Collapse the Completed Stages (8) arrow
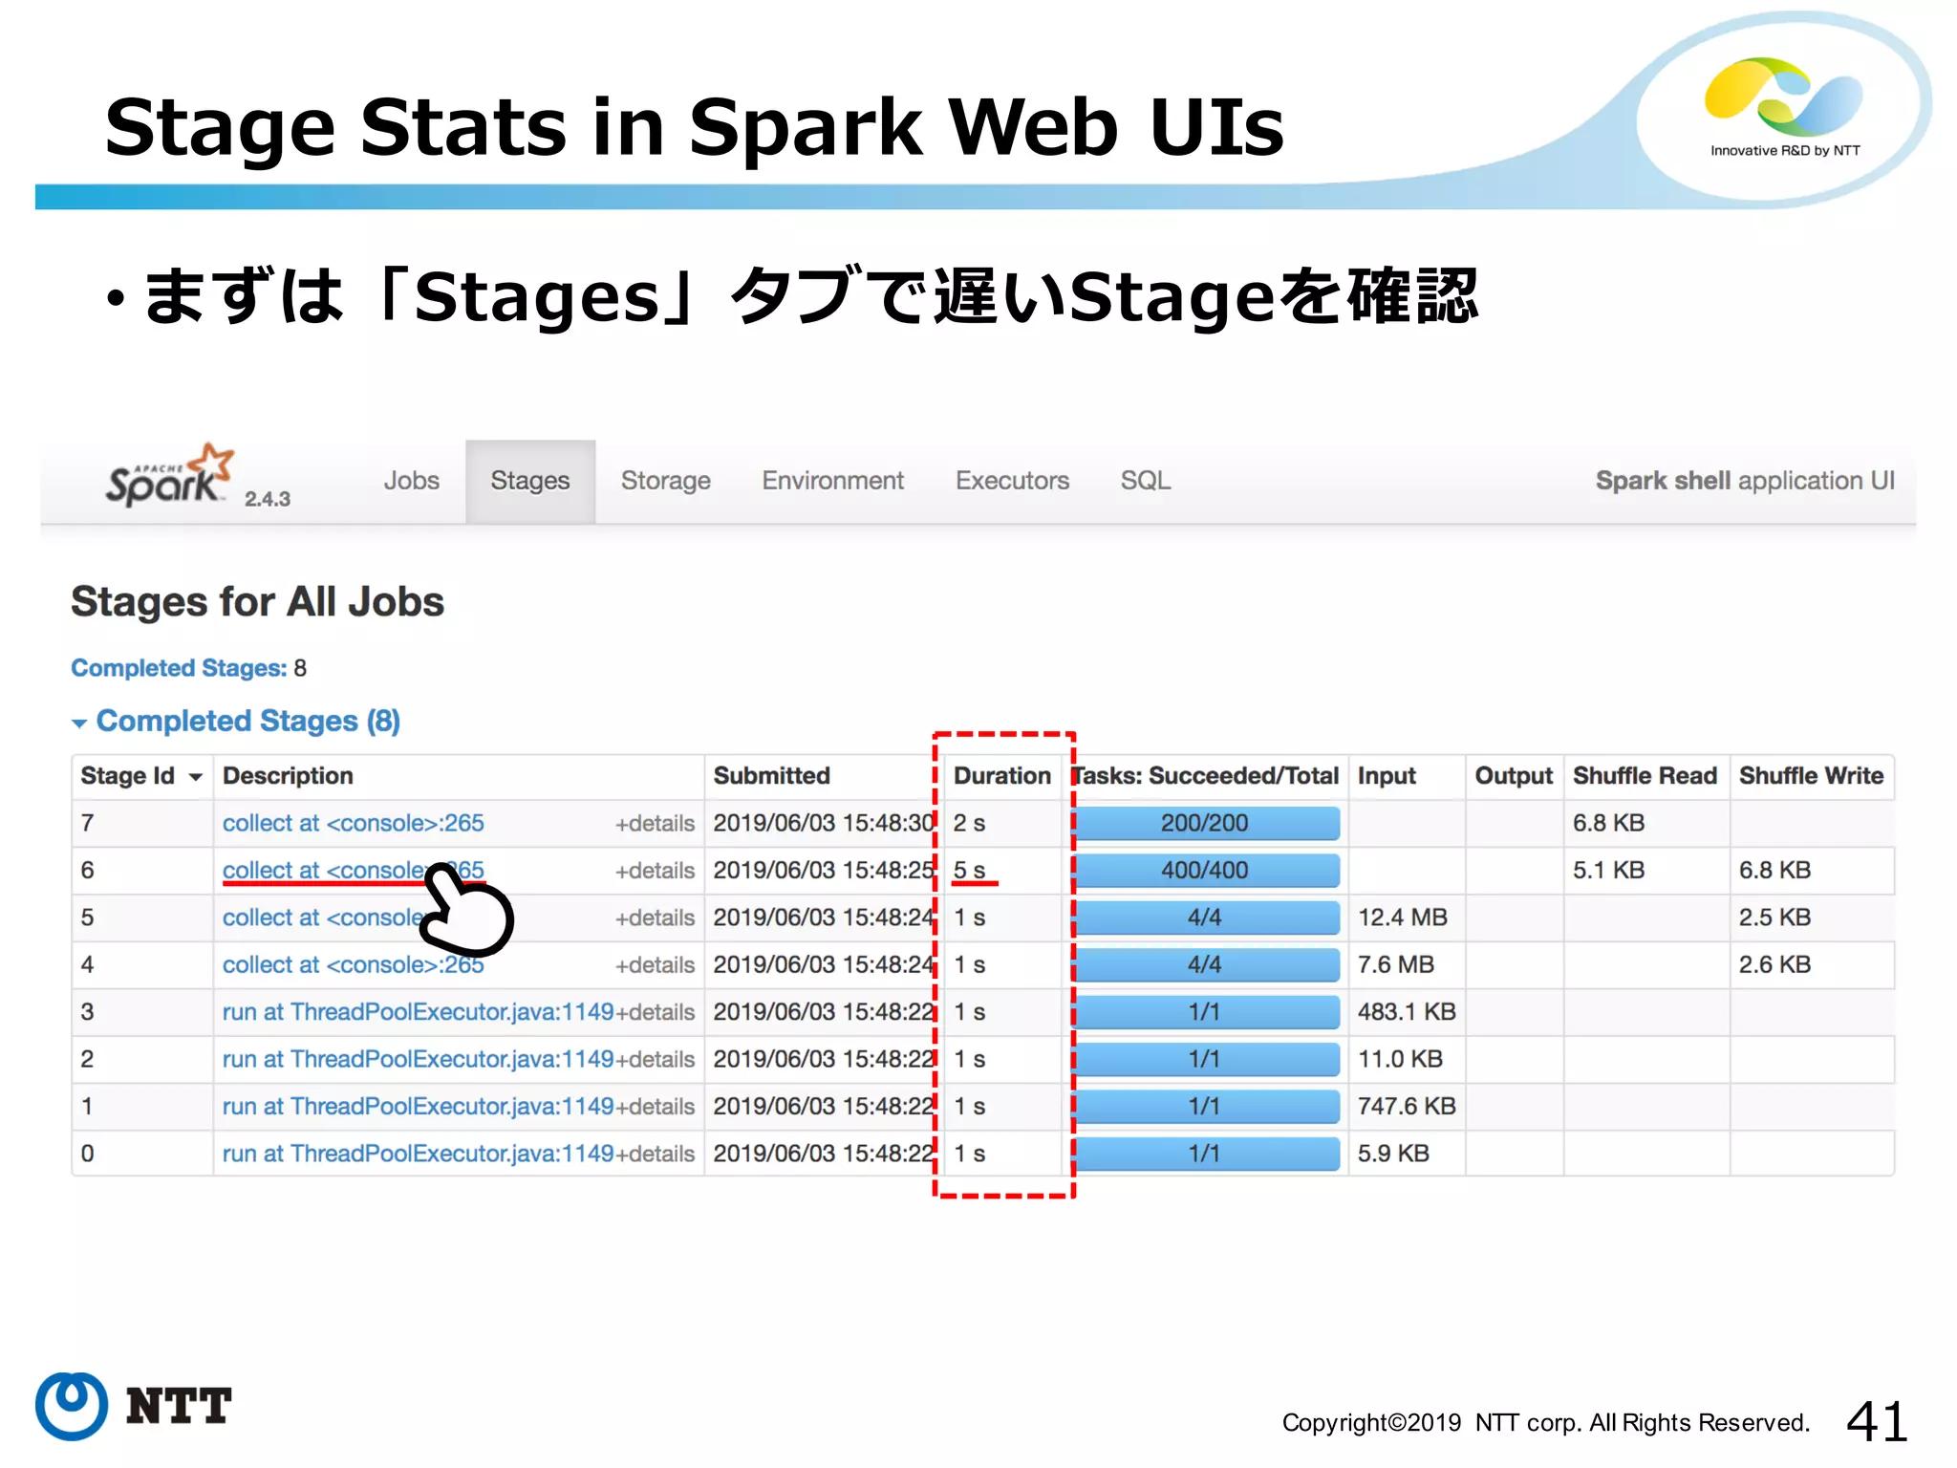Viewport: 1957px width, 1468px height. 79,723
